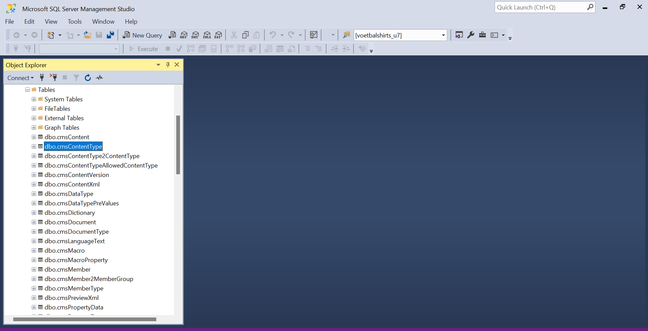Select dbo.cmsDictionary table
Screen dimensions: 648x331
coord(70,213)
